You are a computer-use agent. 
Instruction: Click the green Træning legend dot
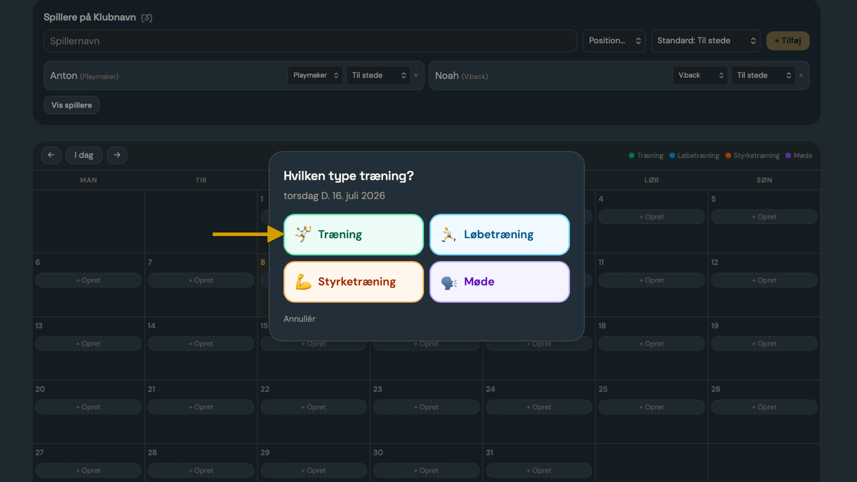(632, 155)
